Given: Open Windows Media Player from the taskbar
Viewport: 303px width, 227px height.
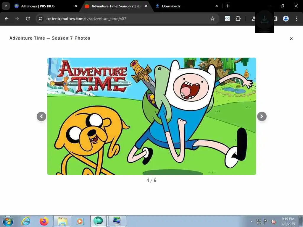Looking at the screenshot, I should (80, 221).
